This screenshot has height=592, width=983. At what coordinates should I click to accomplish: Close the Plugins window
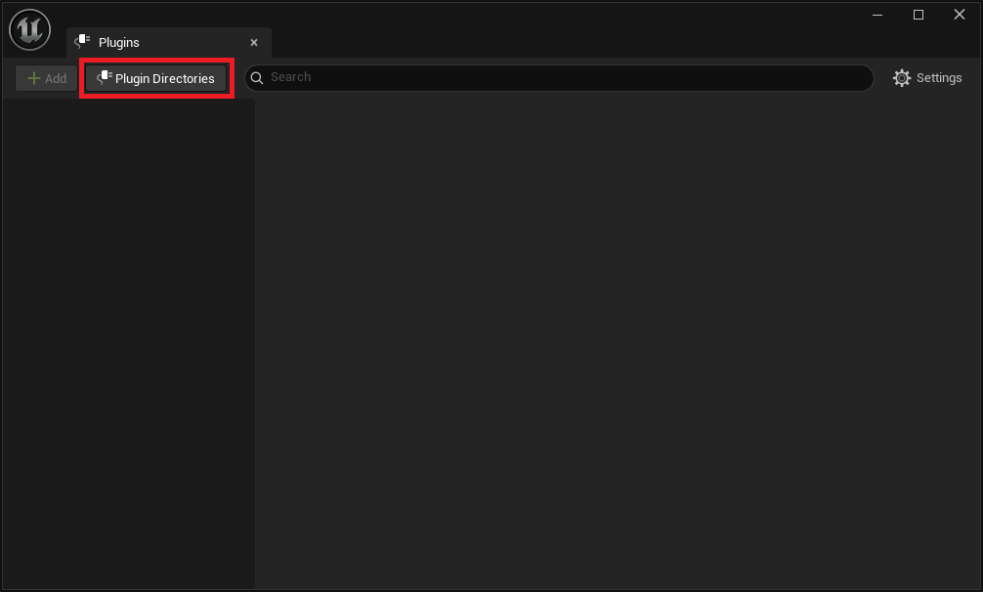tap(960, 15)
